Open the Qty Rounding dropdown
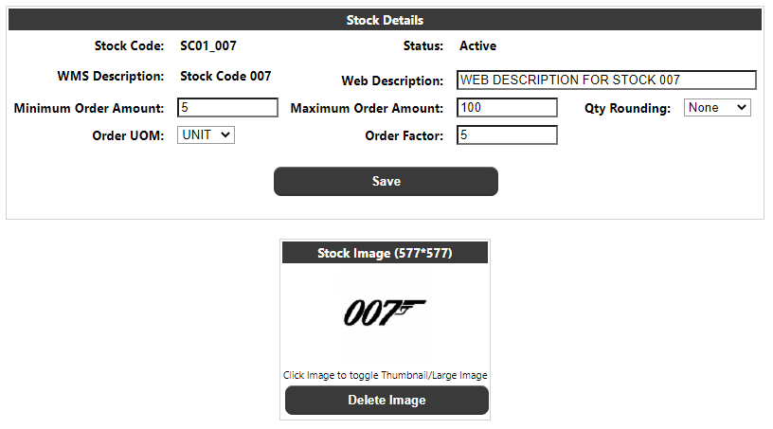Screen dimensions: 773x429 tap(717, 108)
